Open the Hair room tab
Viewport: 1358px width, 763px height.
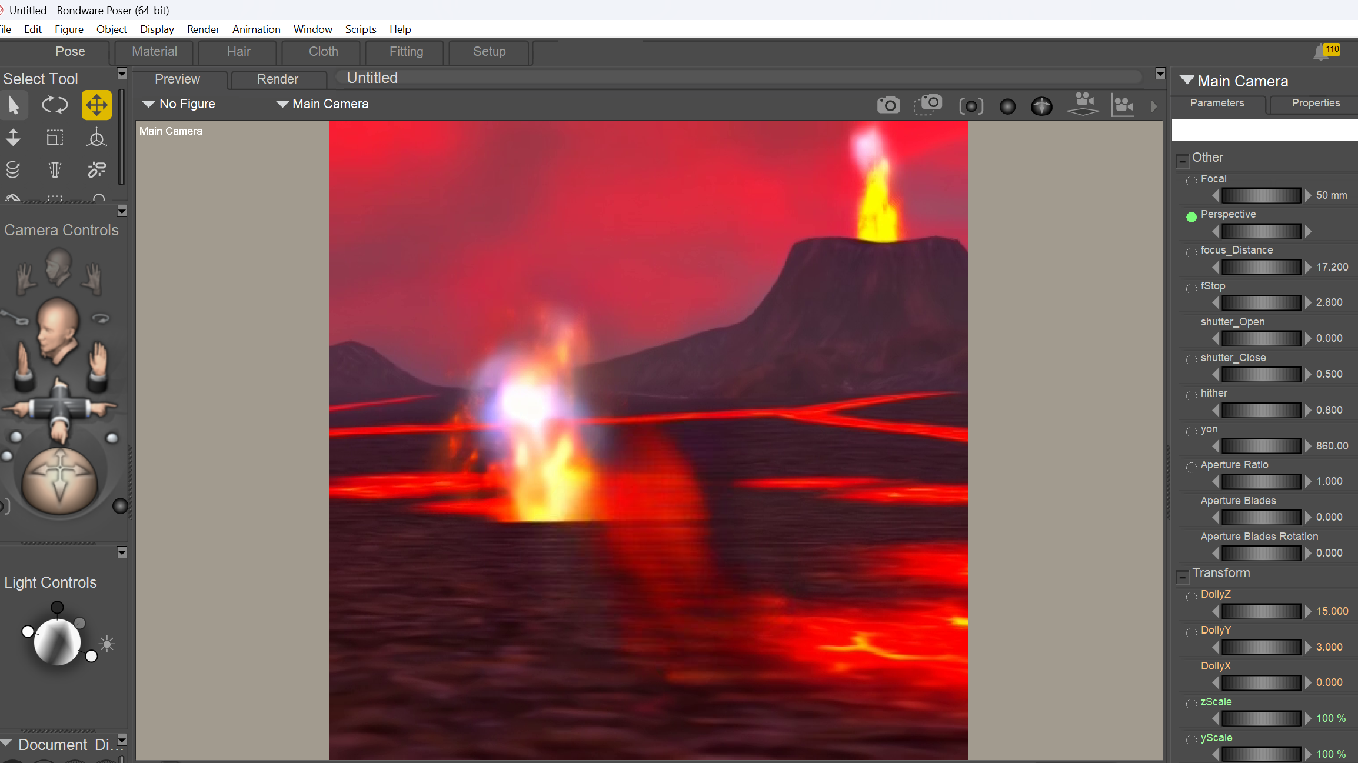click(x=239, y=52)
